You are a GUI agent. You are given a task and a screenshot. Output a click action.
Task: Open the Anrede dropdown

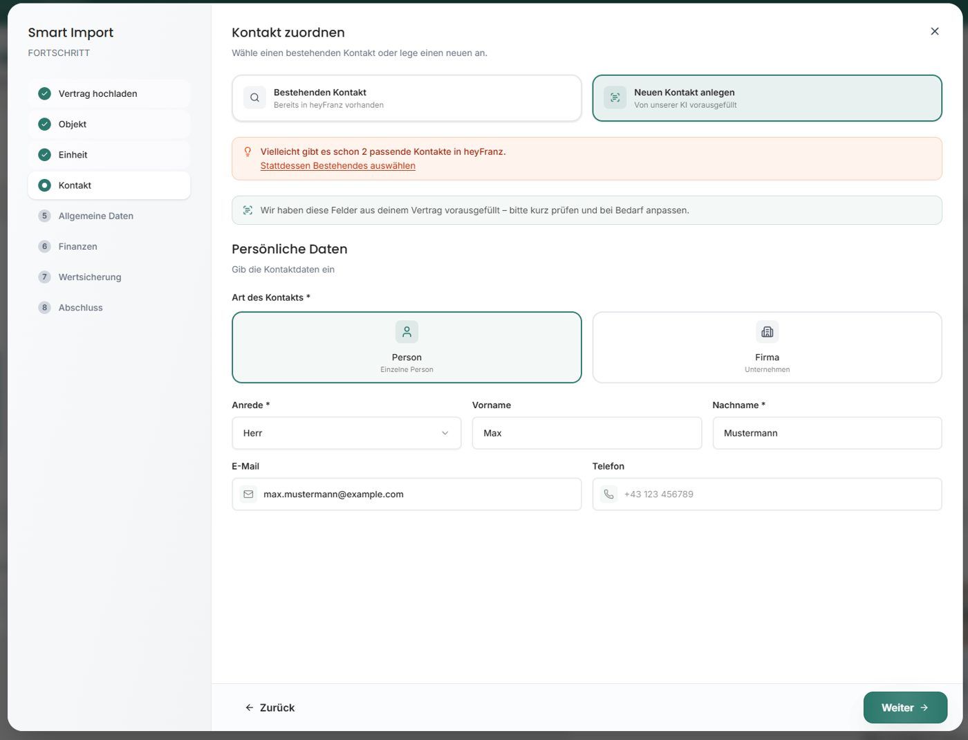pos(346,433)
